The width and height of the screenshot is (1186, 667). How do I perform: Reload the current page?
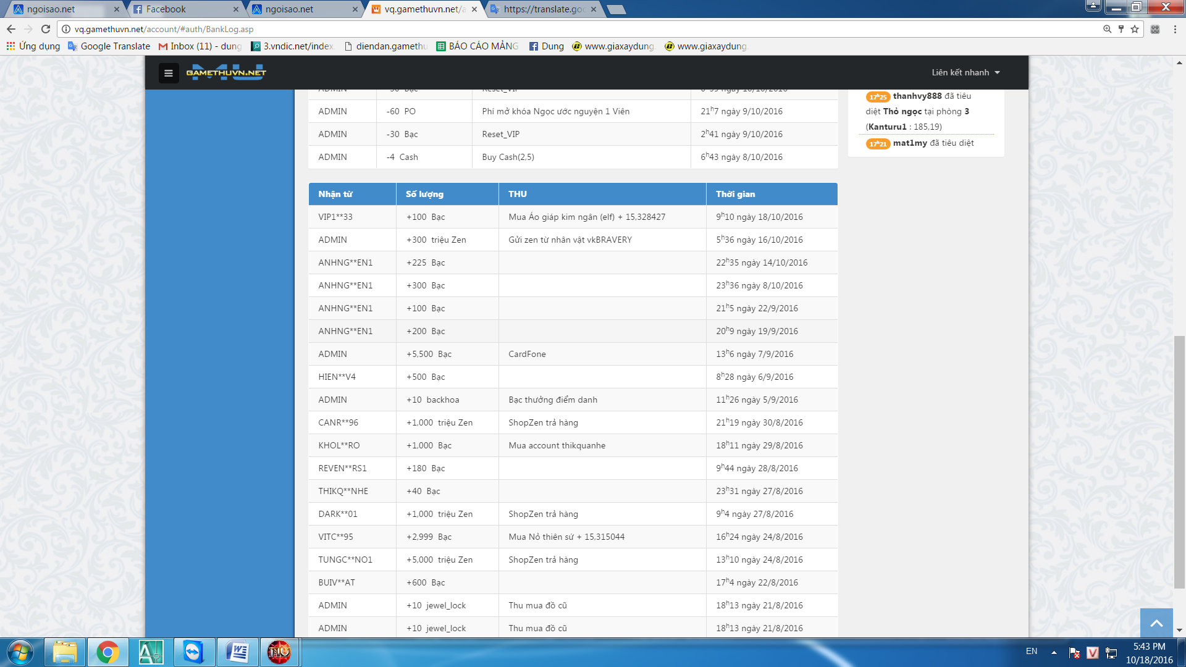(x=46, y=29)
